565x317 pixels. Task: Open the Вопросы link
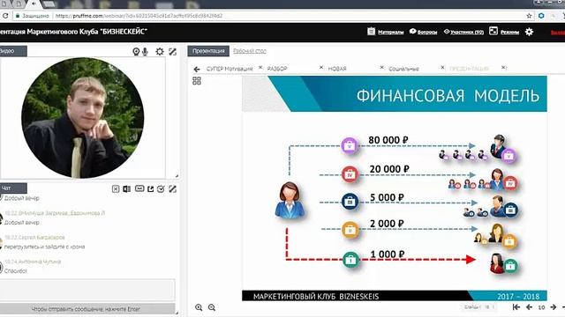click(427, 32)
